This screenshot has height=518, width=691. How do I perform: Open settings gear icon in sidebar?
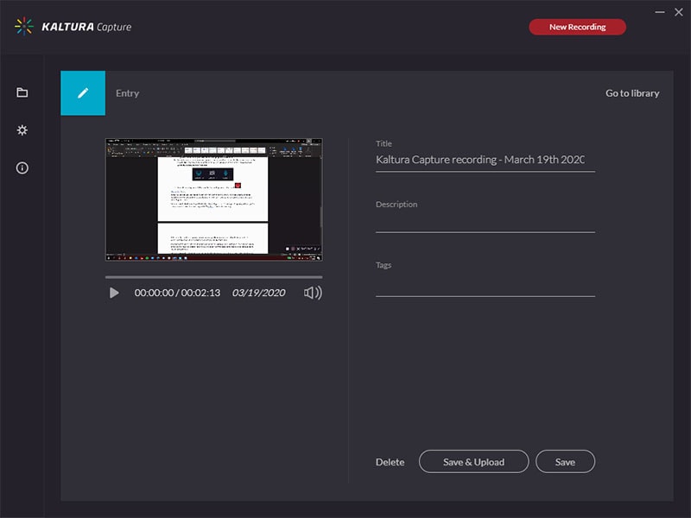[22, 130]
